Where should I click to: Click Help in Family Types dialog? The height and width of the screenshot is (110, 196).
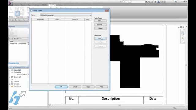tap(101, 87)
